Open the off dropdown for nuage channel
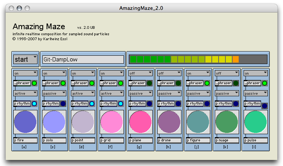The image size is (283, 166). point(227,73)
